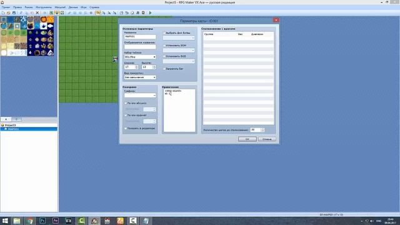Open the BGM selector dropdown
Image resolution: width=400 pixels, height=225 pixels.
click(179, 51)
